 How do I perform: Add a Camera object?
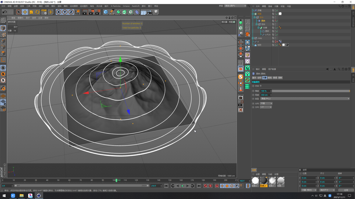pos(150,12)
